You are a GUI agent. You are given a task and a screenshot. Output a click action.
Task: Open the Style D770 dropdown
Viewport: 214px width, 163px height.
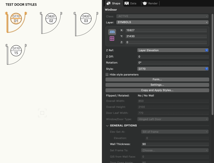(173, 69)
